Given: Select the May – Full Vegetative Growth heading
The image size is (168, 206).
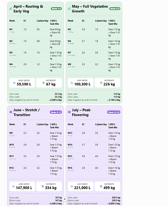Looking at the screenshot, I should click(90, 9).
